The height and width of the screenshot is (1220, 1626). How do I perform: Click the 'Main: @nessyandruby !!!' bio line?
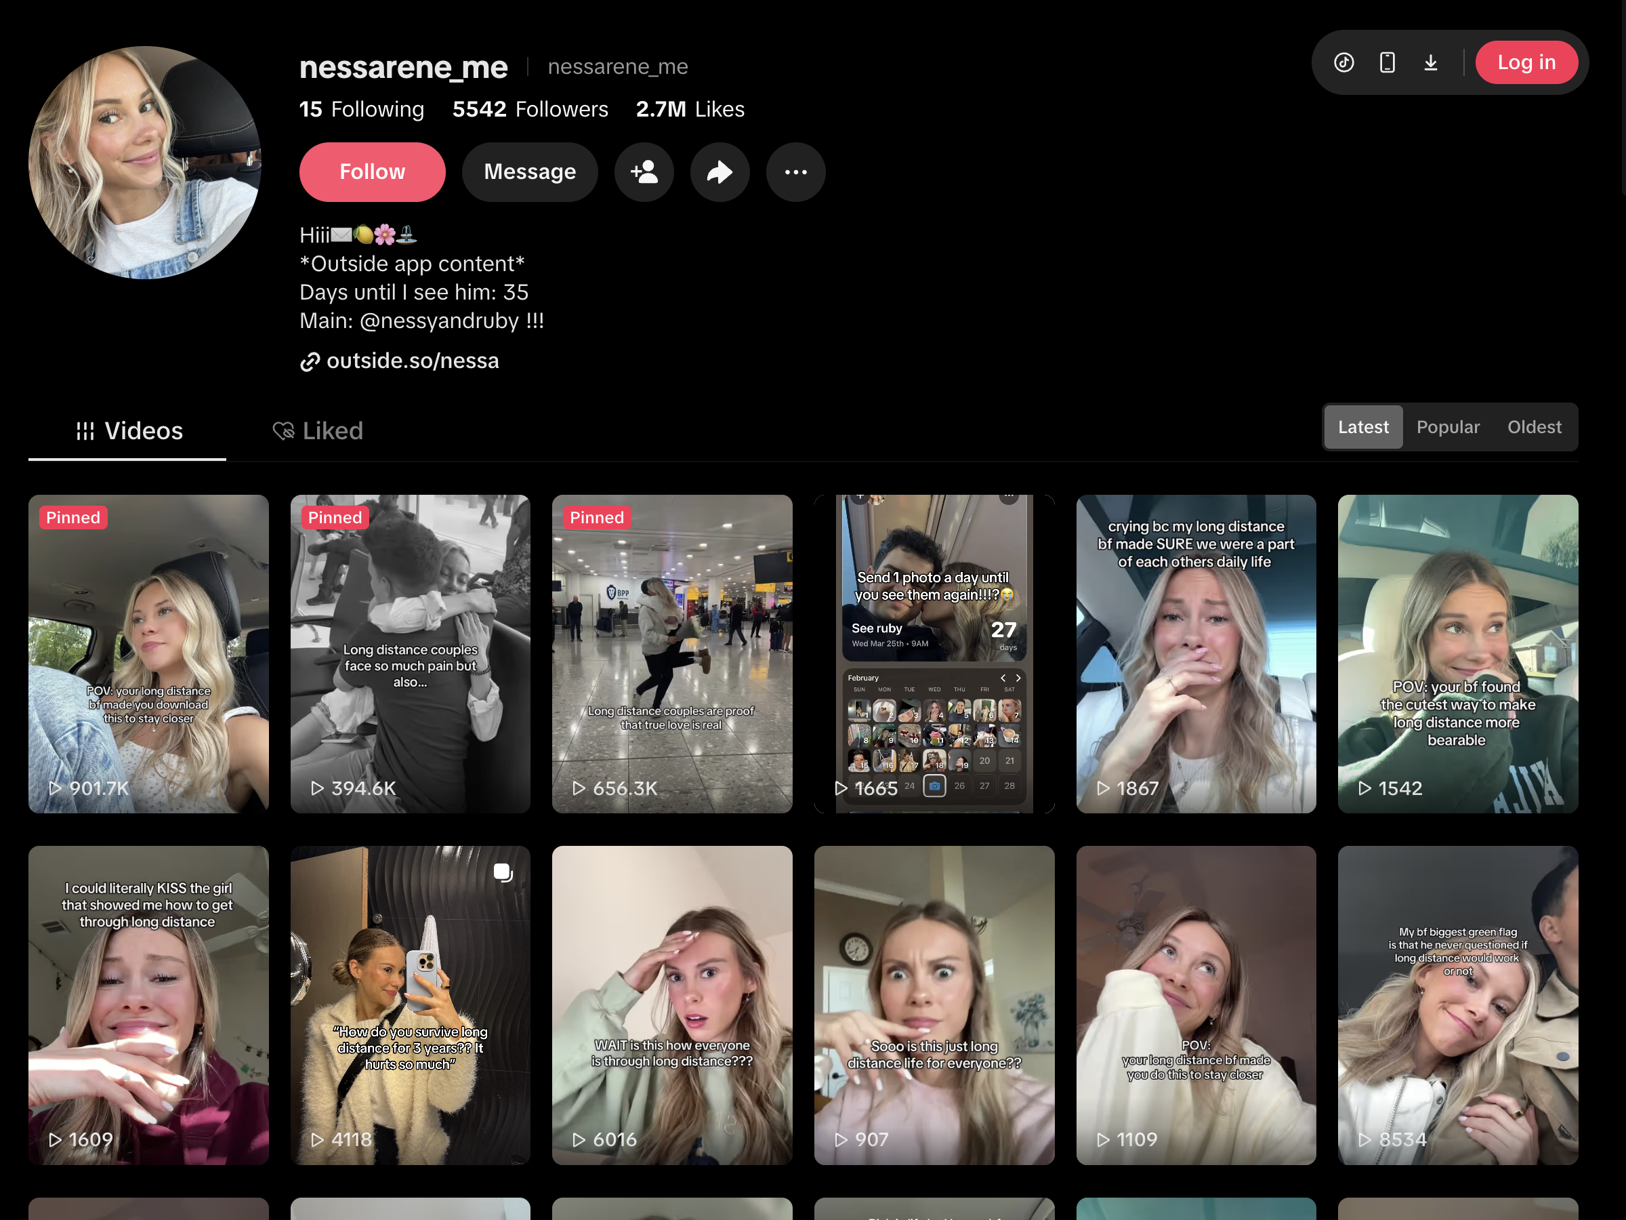point(421,321)
